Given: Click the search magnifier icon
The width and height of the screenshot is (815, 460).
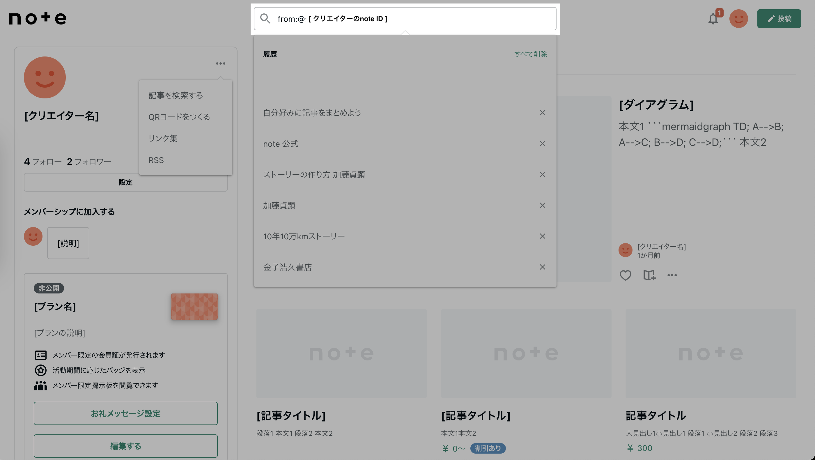Looking at the screenshot, I should 265,19.
